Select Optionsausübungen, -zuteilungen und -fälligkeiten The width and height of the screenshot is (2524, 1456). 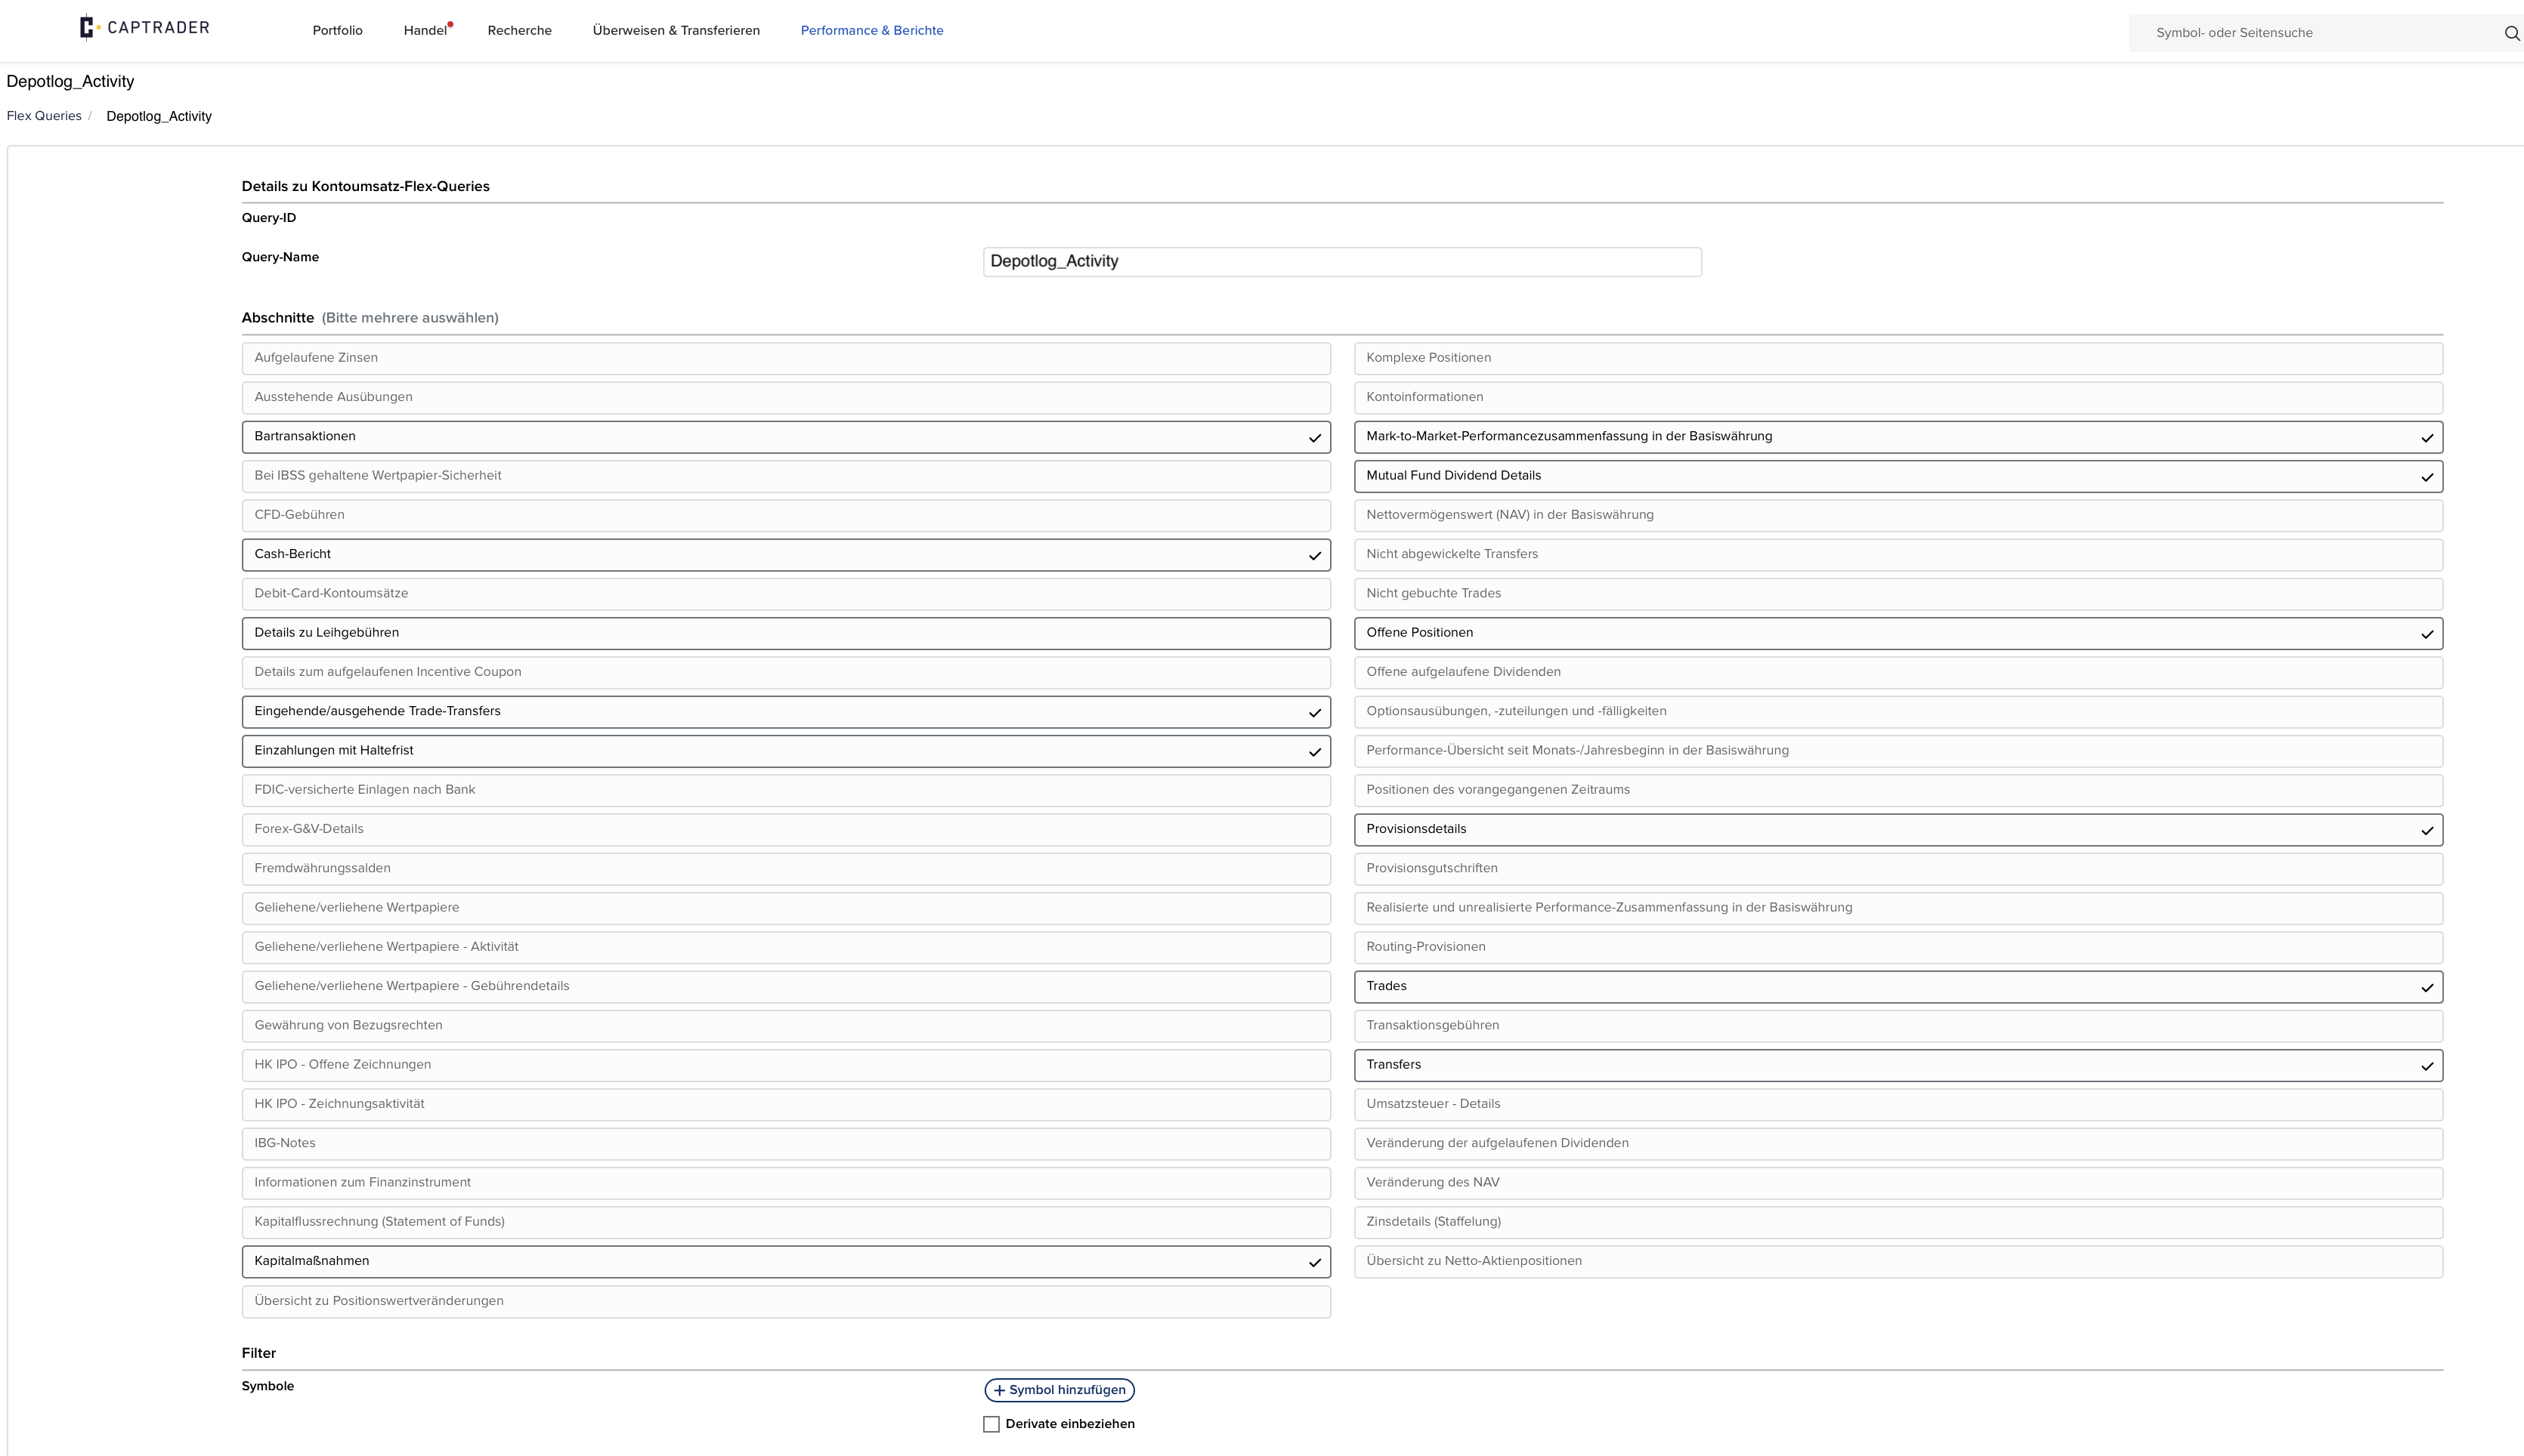click(x=1898, y=712)
